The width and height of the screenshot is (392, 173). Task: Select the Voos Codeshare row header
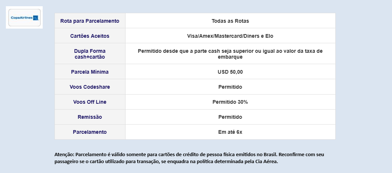tap(90, 87)
